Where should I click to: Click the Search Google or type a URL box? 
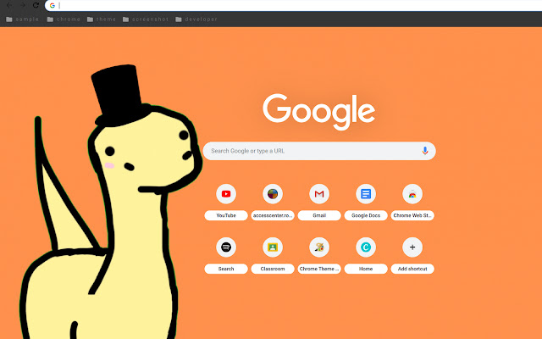319,151
